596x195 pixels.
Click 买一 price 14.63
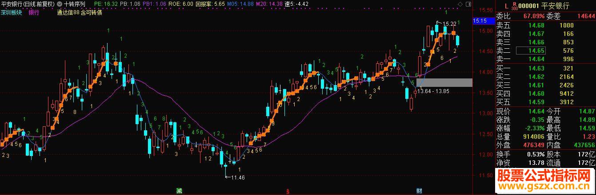point(536,68)
